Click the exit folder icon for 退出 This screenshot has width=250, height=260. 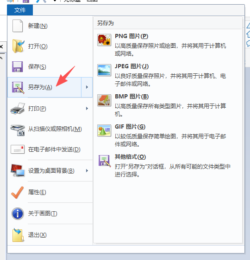(18, 235)
